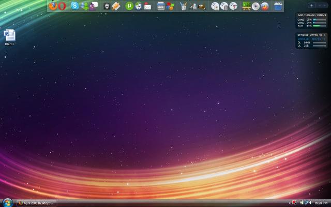
Task: Open the pencil cup dock icon
Action: (184, 6)
